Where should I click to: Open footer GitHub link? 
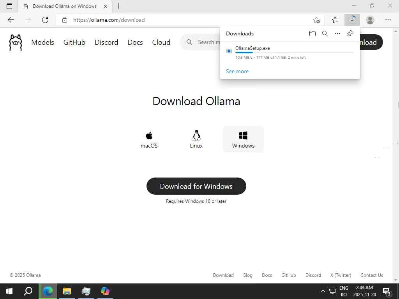[x=289, y=275]
